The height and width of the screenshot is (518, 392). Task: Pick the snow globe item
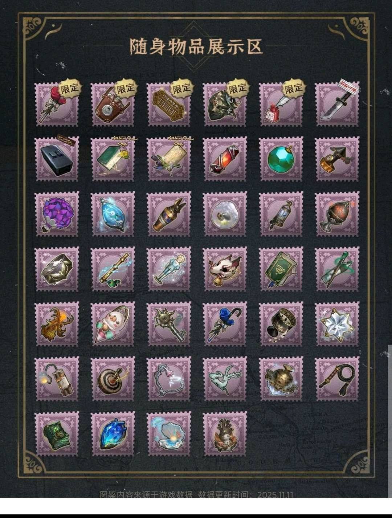[x=225, y=214]
